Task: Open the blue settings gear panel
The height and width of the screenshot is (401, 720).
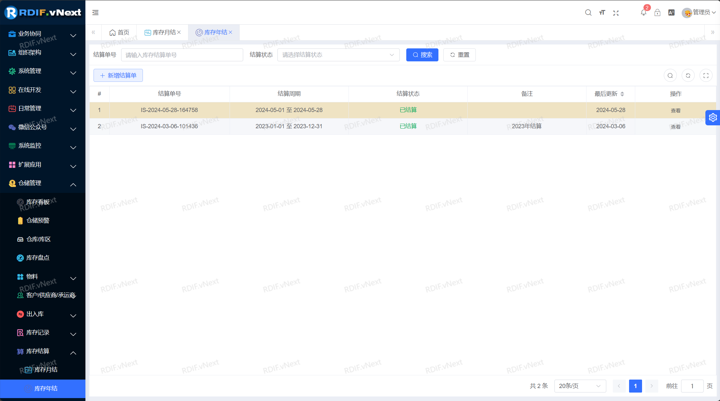Action: [x=713, y=118]
